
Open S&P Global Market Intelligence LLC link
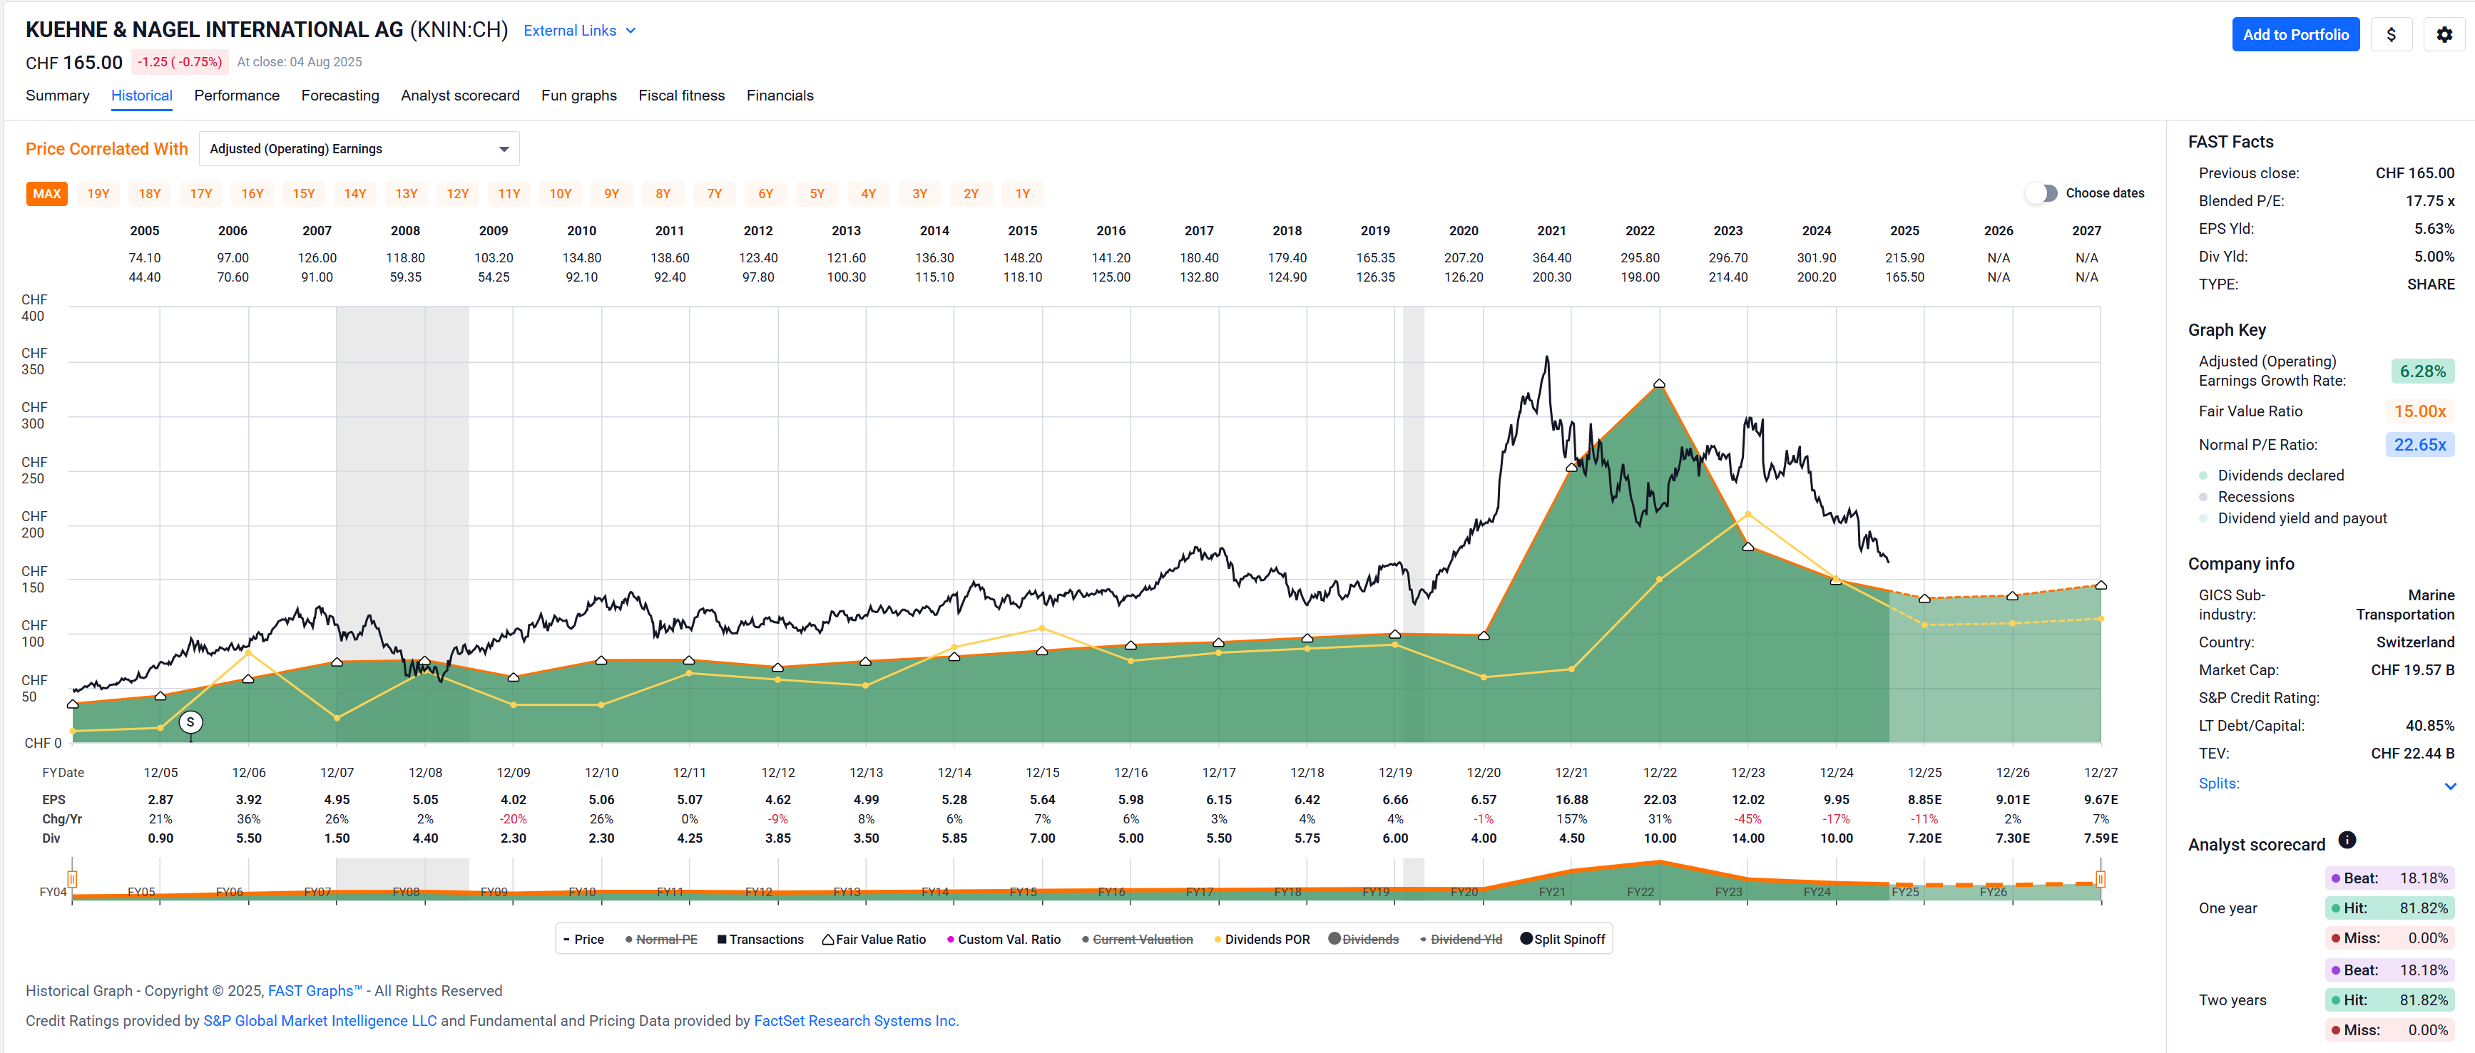point(320,1020)
